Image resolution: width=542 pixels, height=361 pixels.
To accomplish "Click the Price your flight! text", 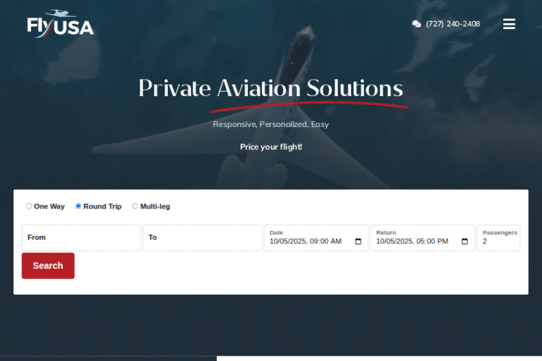I will [x=271, y=147].
